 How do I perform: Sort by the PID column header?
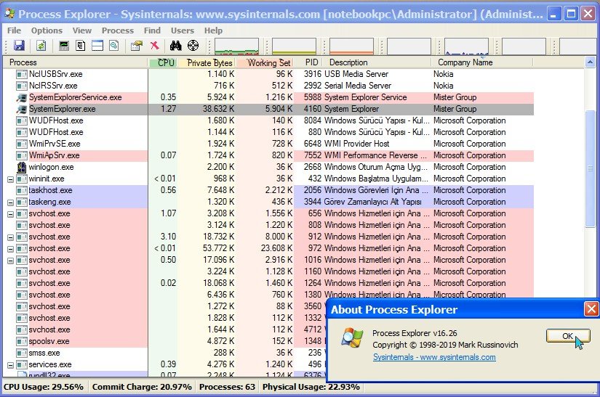click(x=308, y=62)
